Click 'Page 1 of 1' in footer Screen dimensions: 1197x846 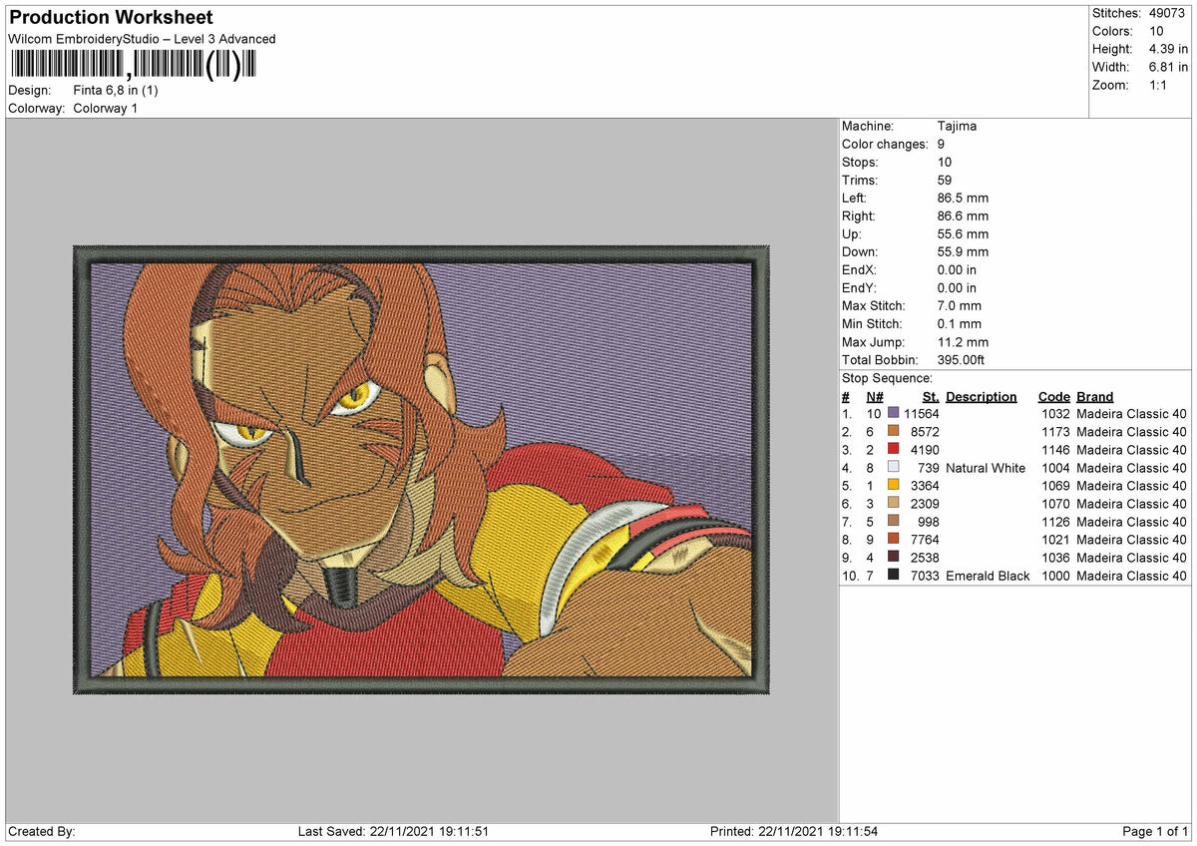(x=1155, y=831)
